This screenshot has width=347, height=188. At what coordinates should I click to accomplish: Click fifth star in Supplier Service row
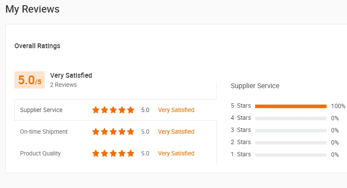(131, 110)
